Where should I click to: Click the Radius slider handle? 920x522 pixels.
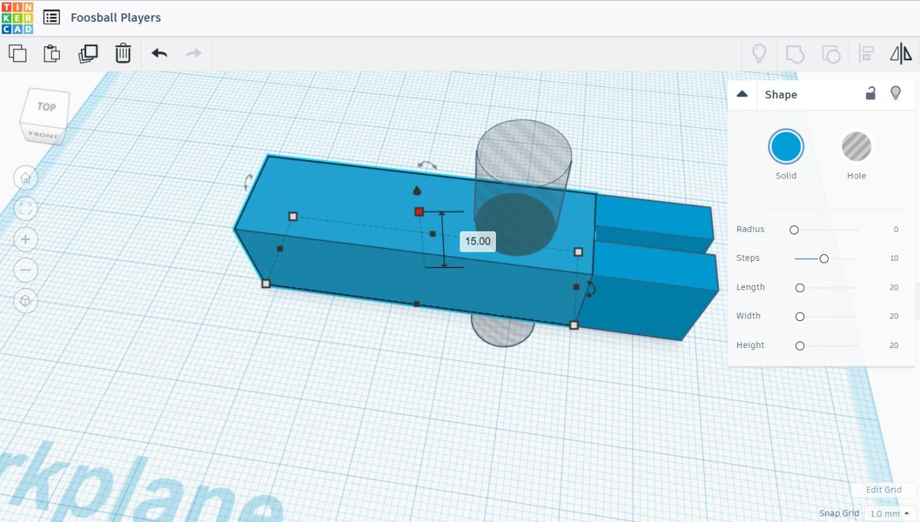[794, 230]
